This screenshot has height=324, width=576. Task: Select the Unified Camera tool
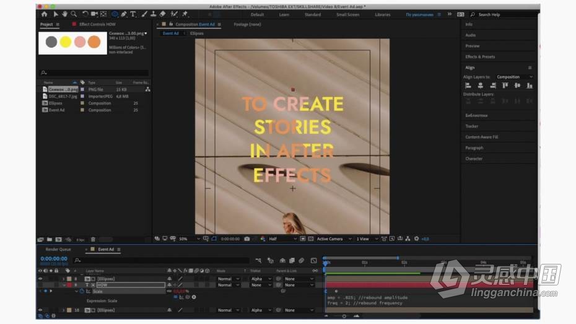point(94,14)
